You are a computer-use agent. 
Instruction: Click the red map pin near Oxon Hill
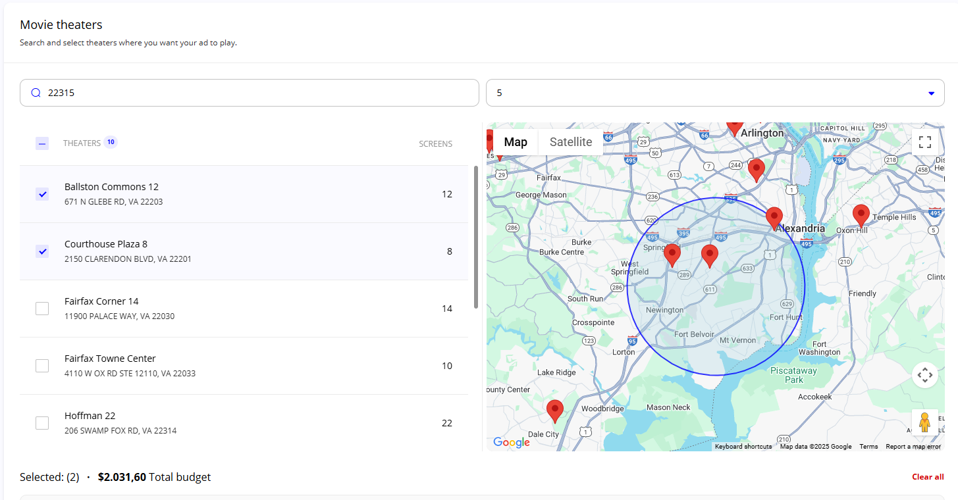pos(861,216)
